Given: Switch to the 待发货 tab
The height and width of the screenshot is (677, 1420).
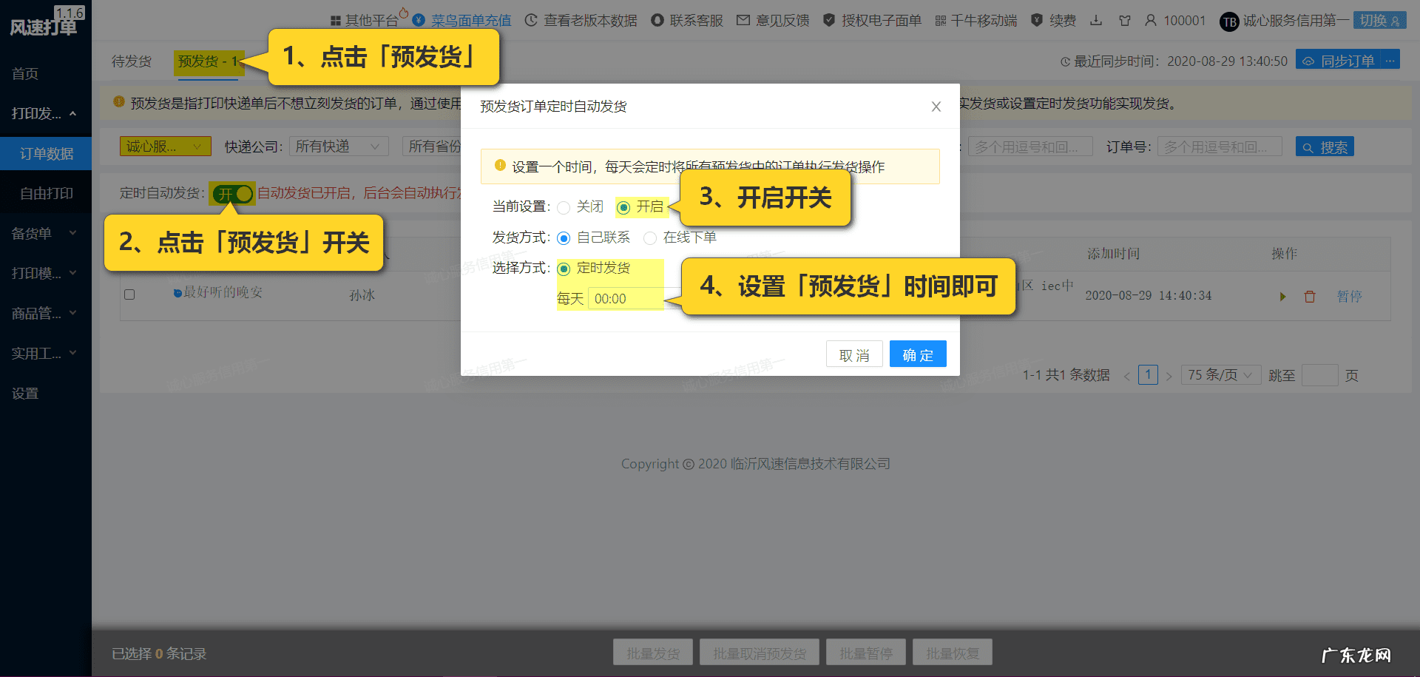Looking at the screenshot, I should pyautogui.click(x=130, y=61).
